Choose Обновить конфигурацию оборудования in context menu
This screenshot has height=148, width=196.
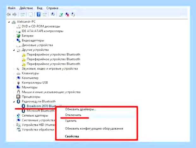[94, 128]
